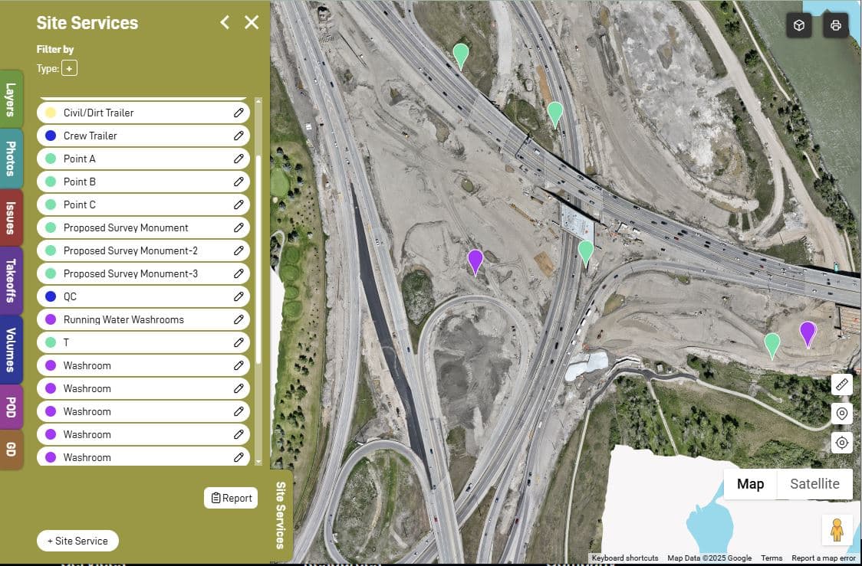Switch to Map view
862x566 pixels.
click(x=750, y=484)
